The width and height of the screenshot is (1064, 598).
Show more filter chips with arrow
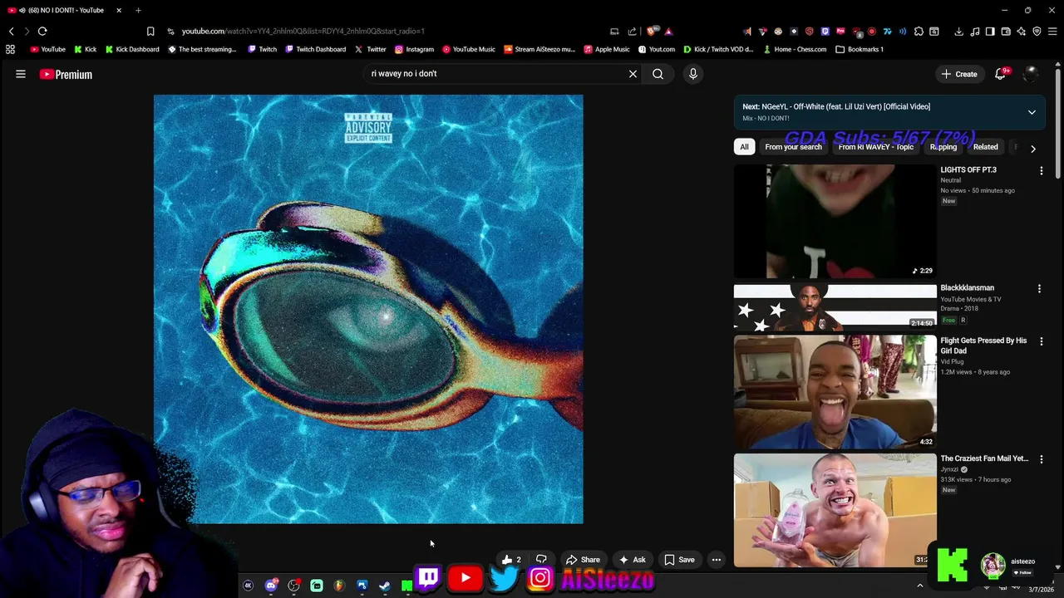point(1032,149)
